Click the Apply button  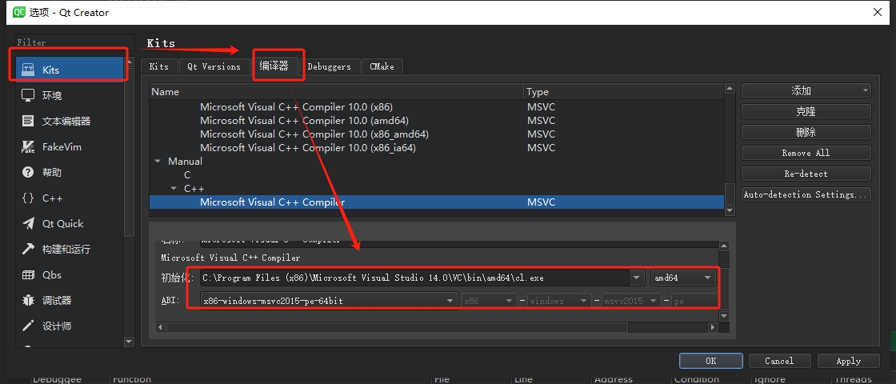[848, 361]
